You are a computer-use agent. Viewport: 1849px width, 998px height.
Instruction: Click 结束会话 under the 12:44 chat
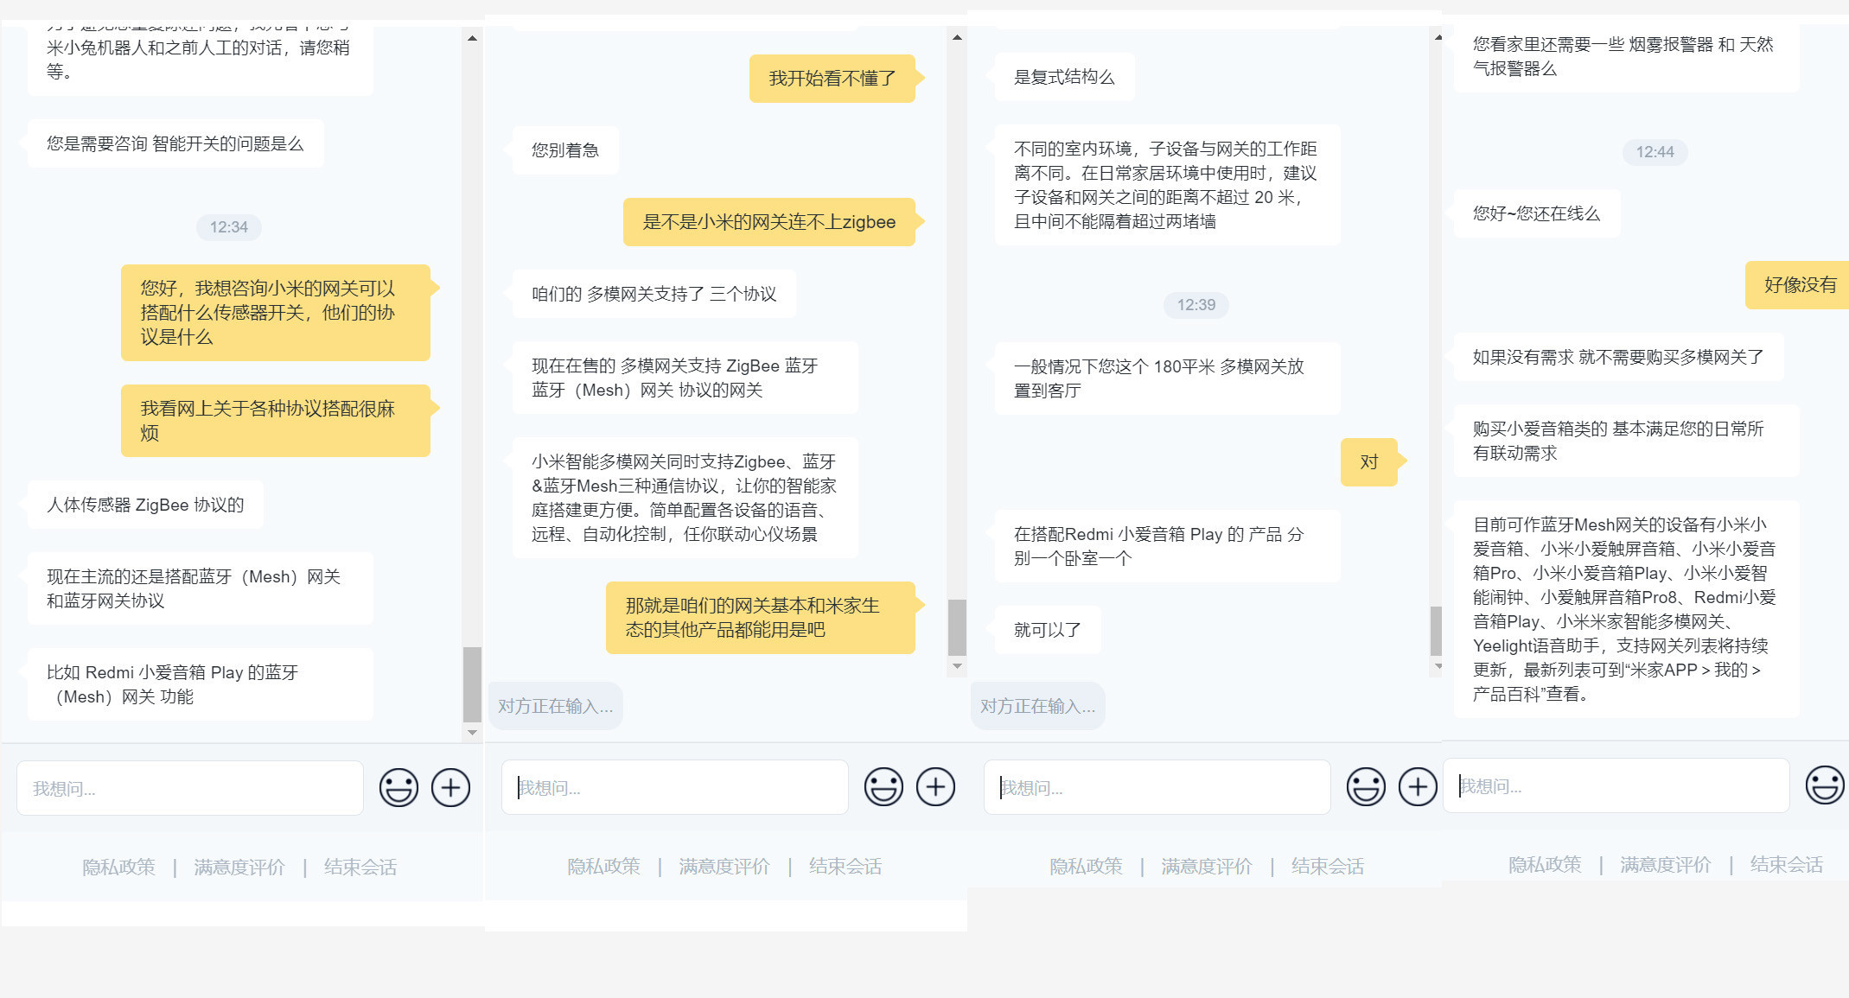1787,864
